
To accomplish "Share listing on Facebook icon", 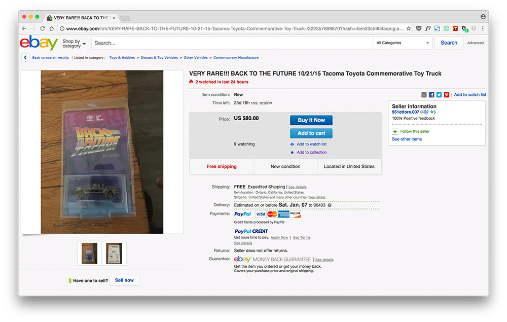I will [x=431, y=95].
